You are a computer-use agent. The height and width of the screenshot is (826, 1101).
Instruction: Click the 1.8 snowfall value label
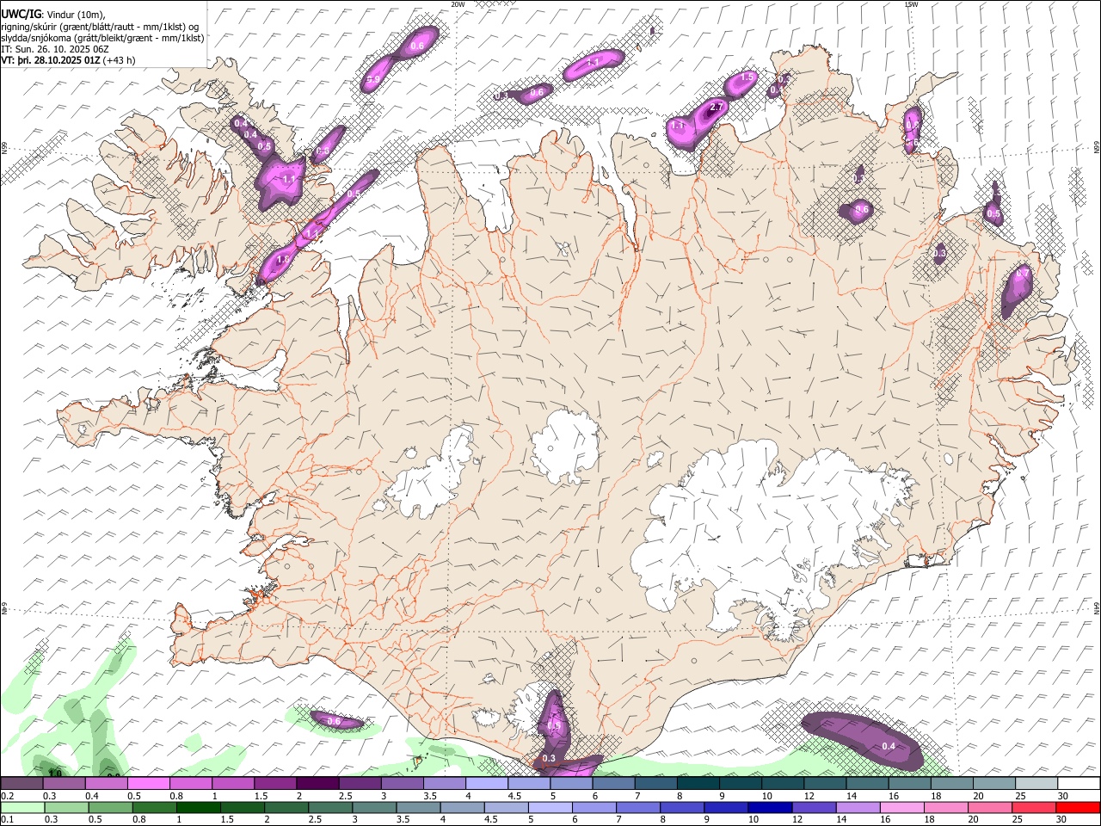[x=283, y=259]
